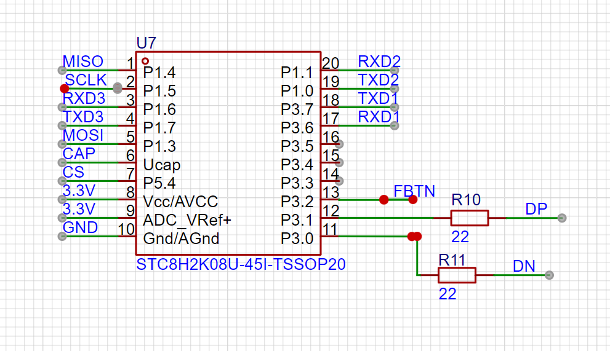Screen dimensions: 610x351
Task: Select the TXD2 net label
Action: (x=378, y=80)
